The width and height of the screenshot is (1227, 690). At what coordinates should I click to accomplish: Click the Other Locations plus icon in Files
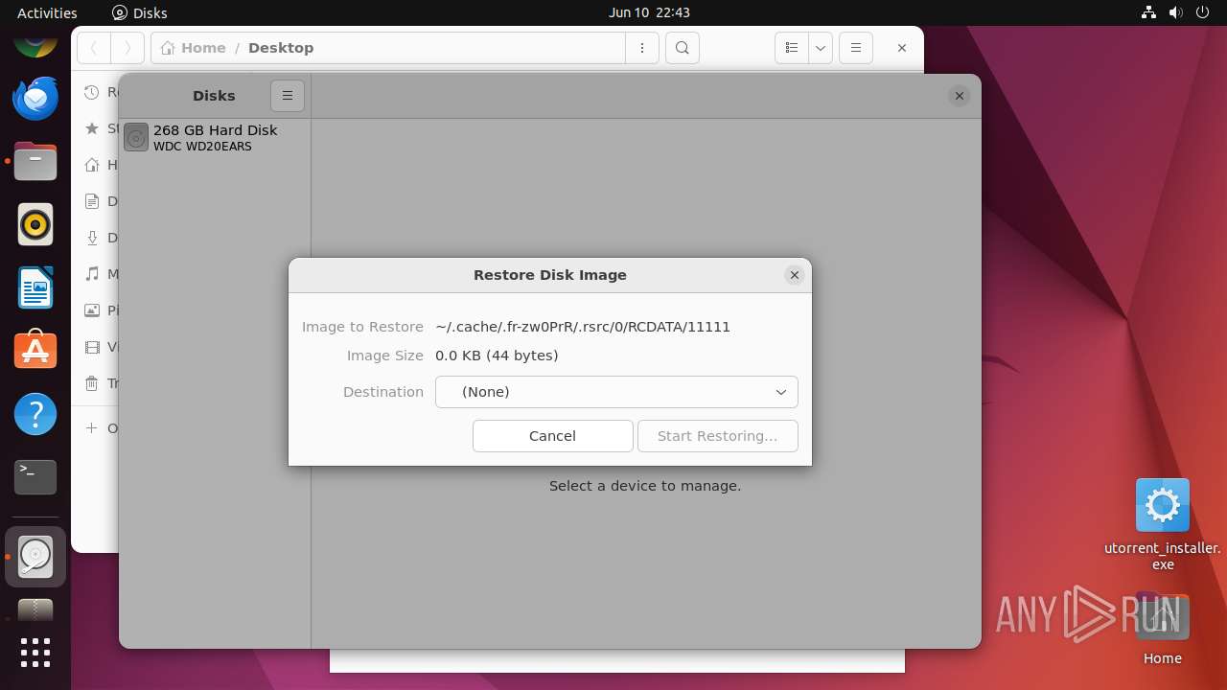(92, 428)
